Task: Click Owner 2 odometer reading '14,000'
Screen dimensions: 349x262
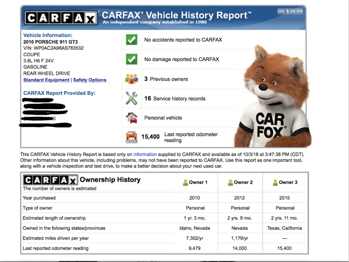Action: 240,249
